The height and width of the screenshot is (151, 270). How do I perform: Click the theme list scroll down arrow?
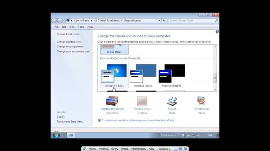point(215,90)
